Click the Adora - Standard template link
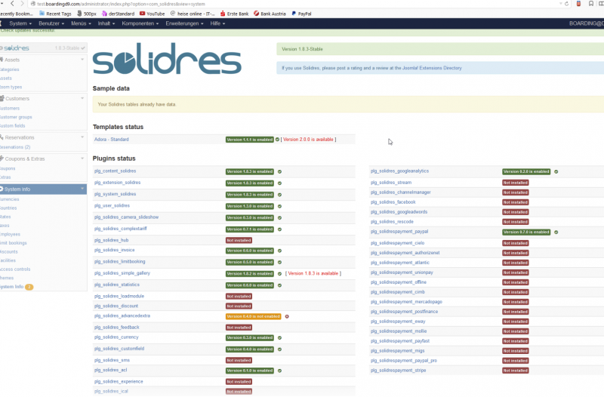The width and height of the screenshot is (604, 397). (x=111, y=140)
